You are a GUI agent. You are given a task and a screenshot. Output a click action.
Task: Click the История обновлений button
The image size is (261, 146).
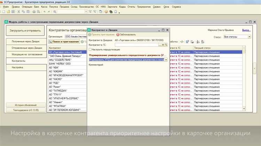tap(26, 105)
